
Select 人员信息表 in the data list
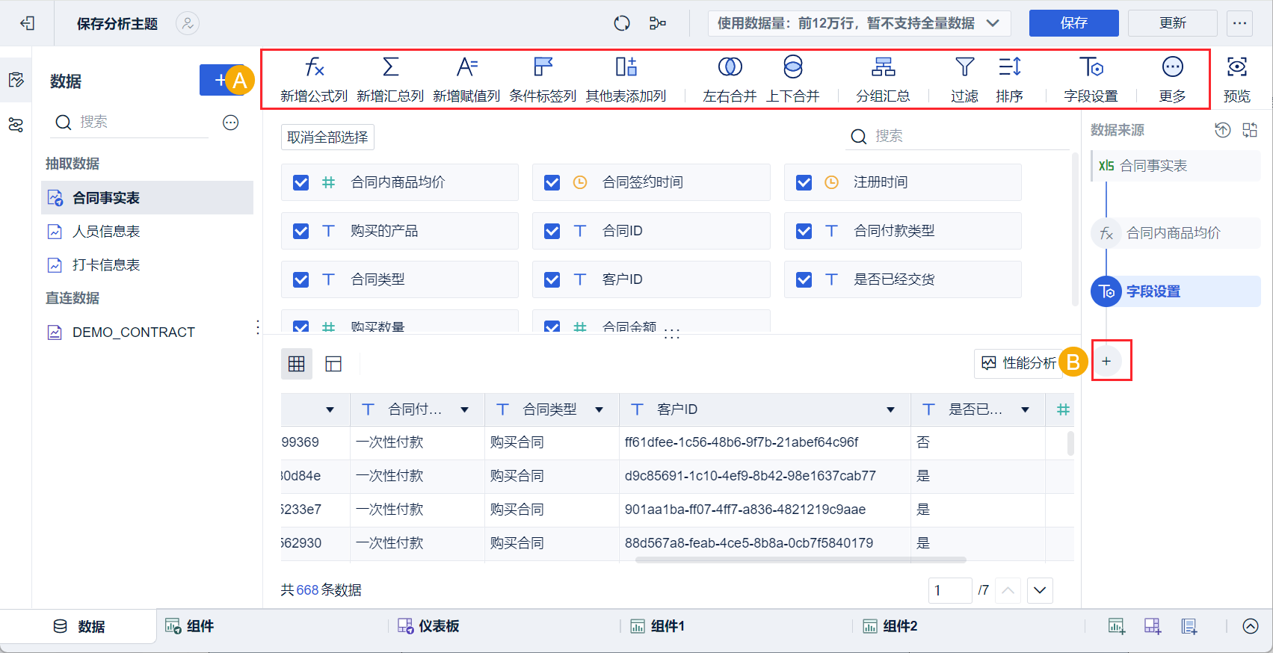[x=147, y=232]
